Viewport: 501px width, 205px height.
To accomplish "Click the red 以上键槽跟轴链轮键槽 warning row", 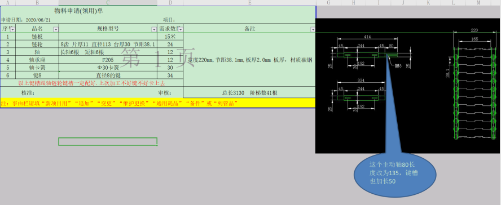I will 92,83.
